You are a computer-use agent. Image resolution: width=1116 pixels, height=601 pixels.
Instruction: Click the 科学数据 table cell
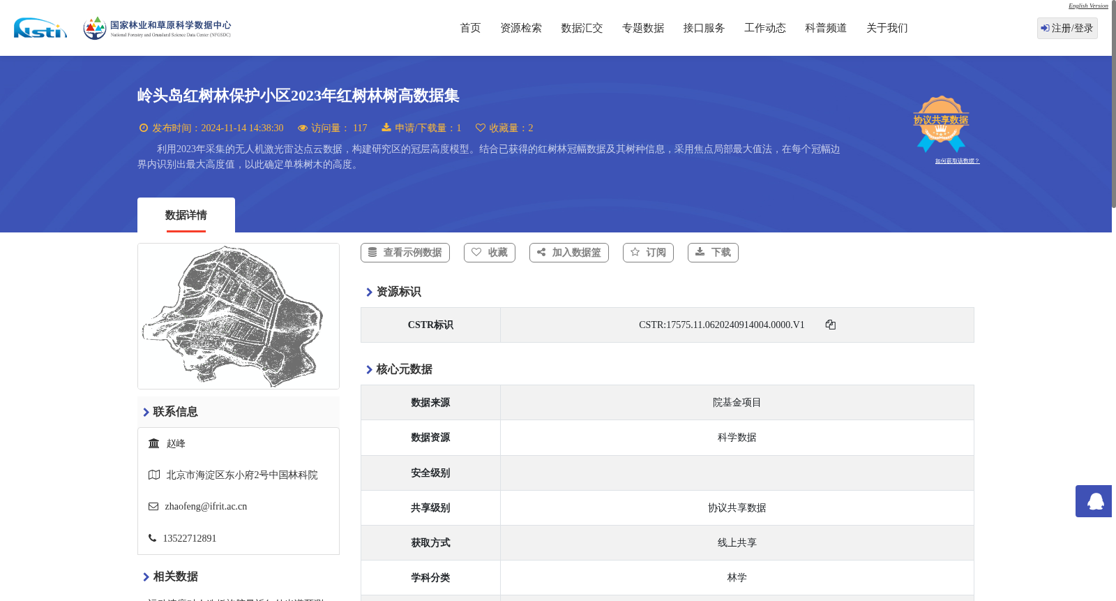[x=737, y=438]
